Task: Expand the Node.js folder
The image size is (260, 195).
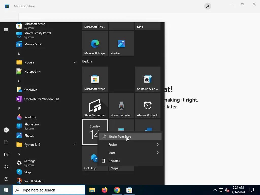Action: (x=46, y=62)
